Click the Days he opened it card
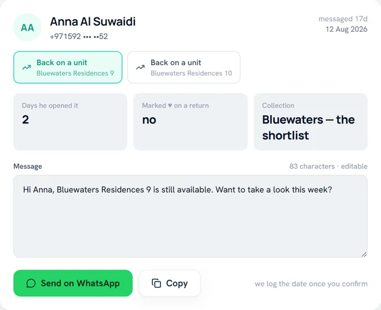Image resolution: width=381 pixels, height=310 pixels. 70,122
